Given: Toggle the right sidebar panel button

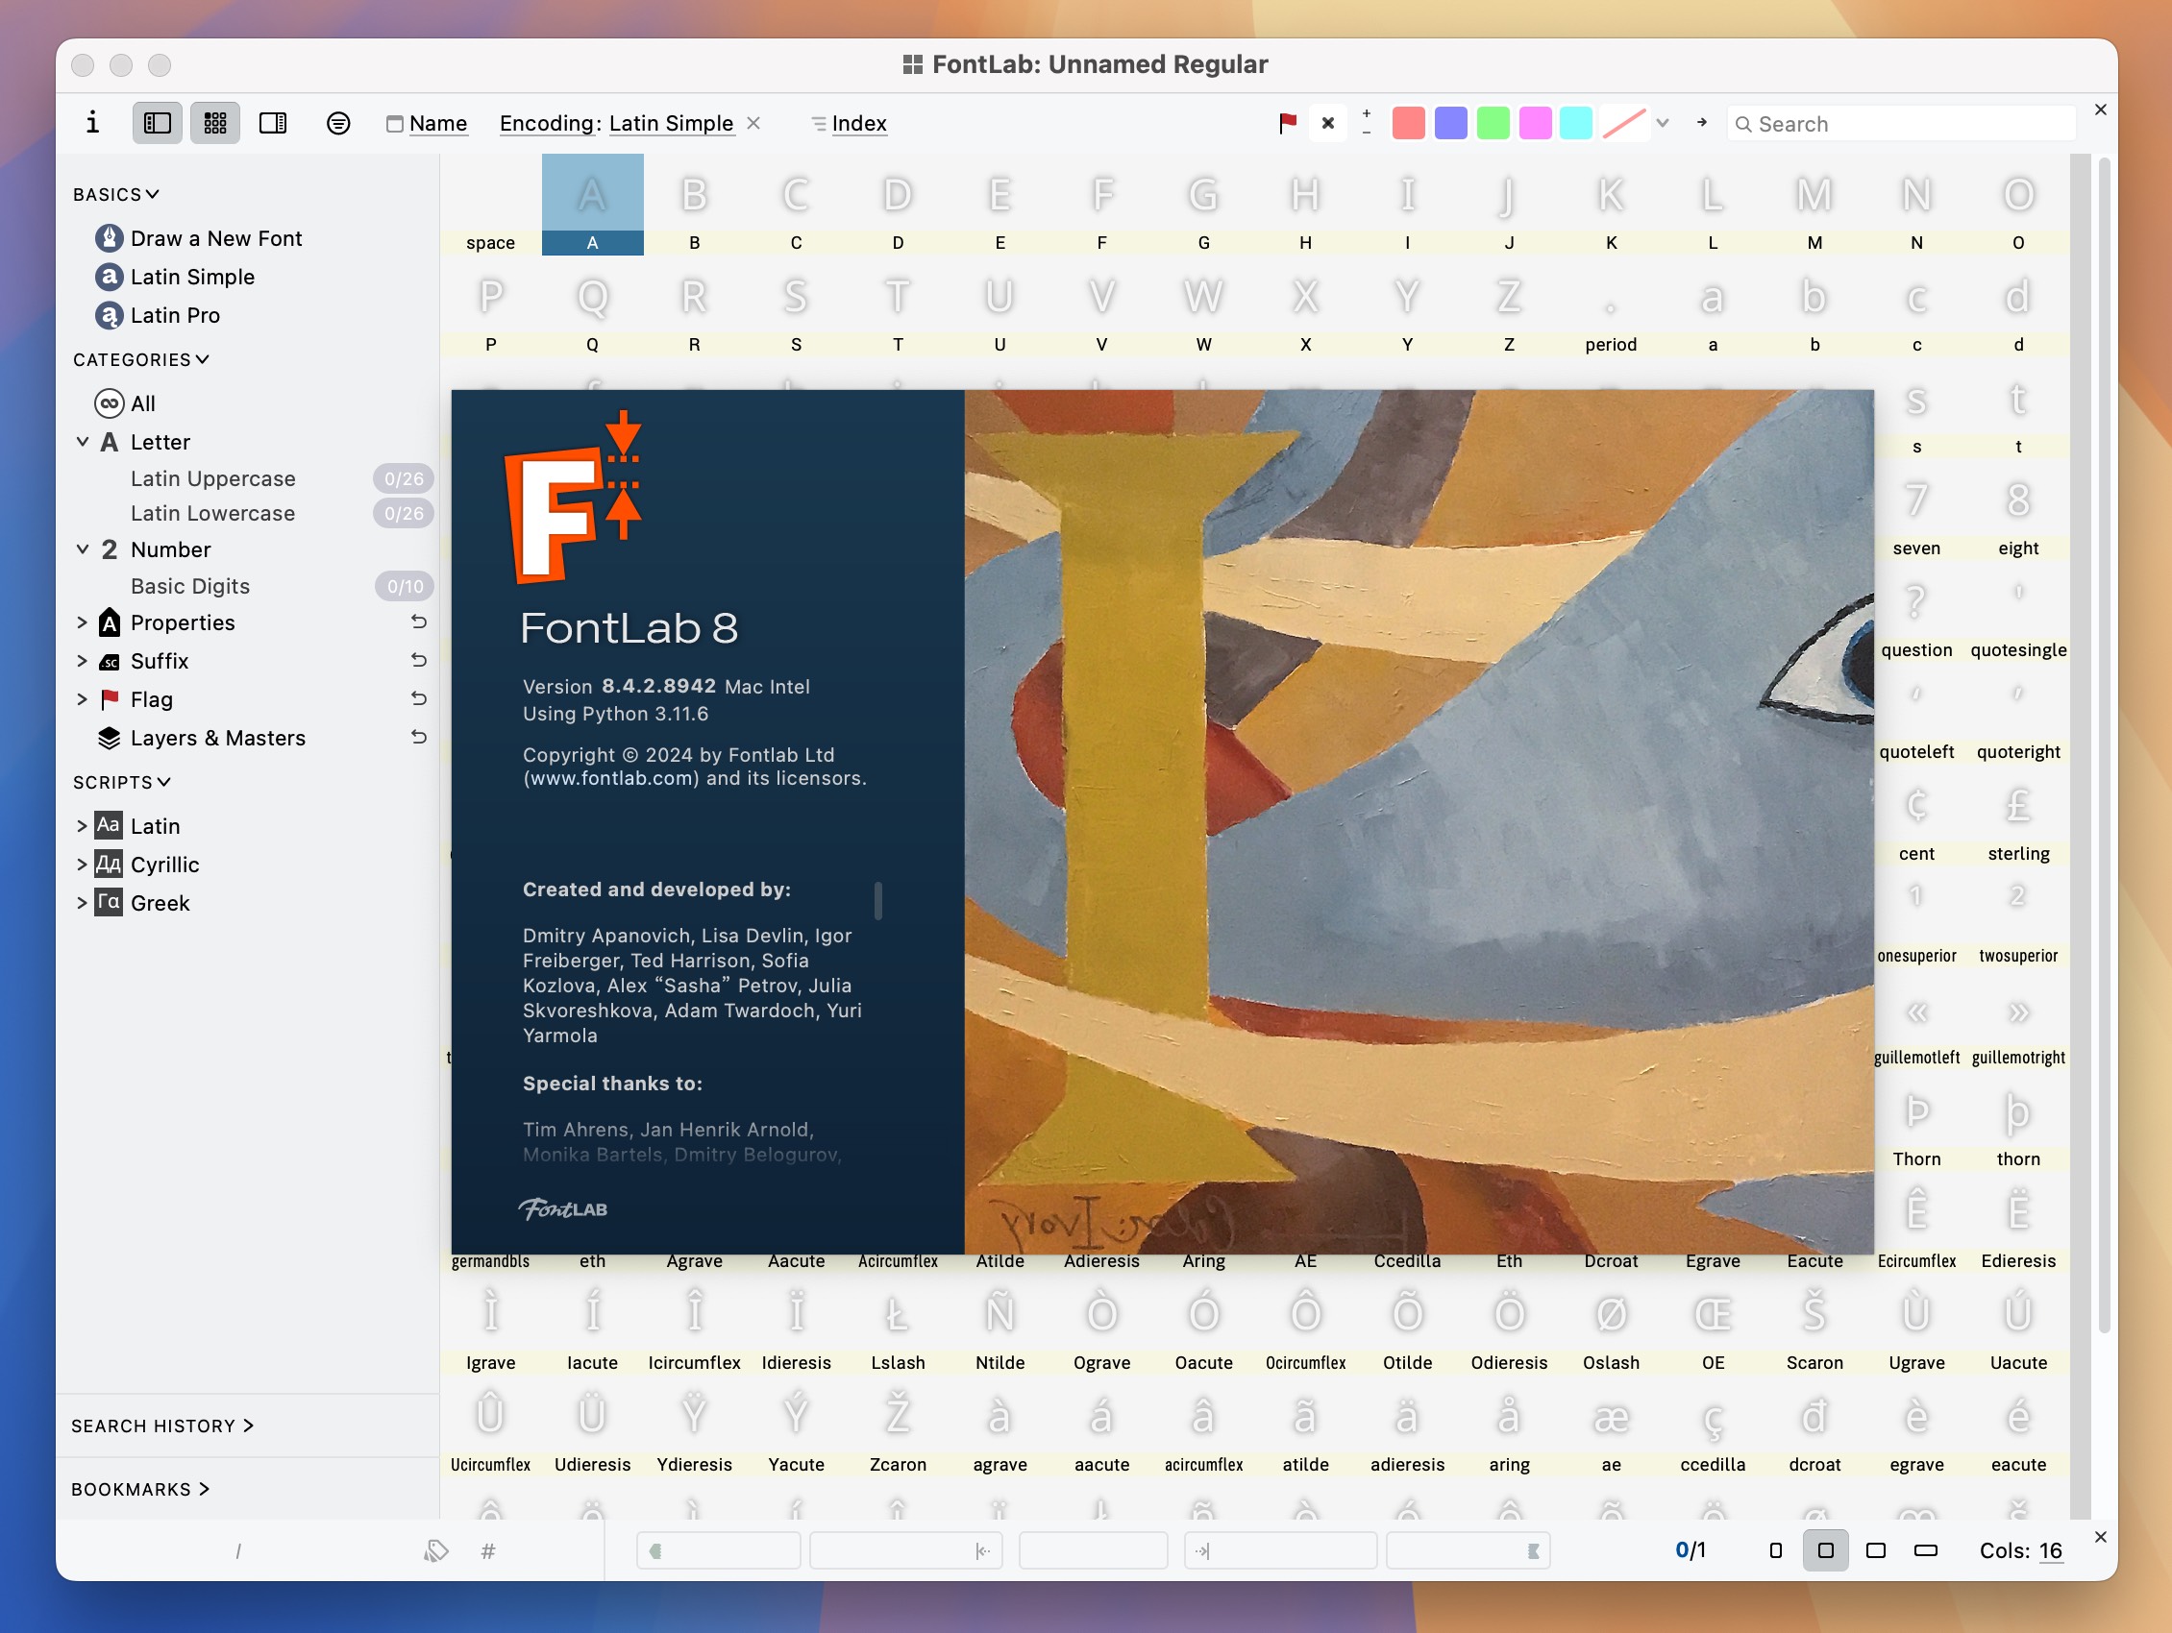Looking at the screenshot, I should click(273, 123).
